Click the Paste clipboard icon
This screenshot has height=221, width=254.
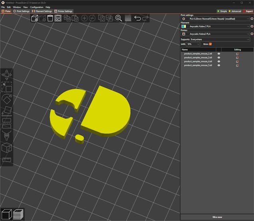[x=75, y=18]
